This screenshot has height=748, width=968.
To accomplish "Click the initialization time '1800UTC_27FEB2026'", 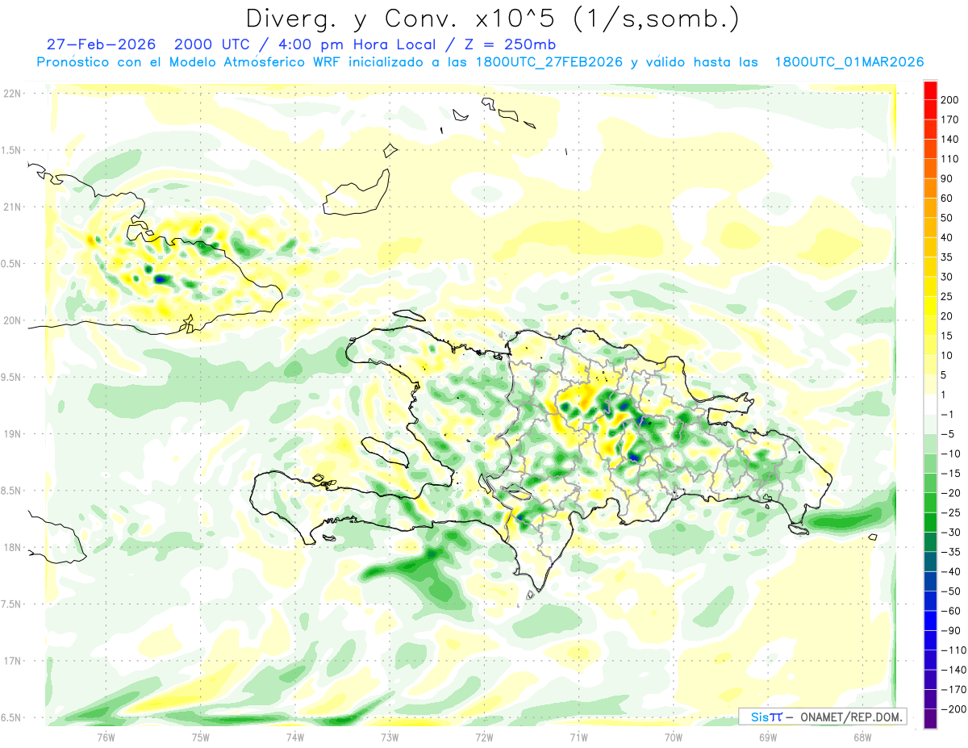I will tap(549, 62).
